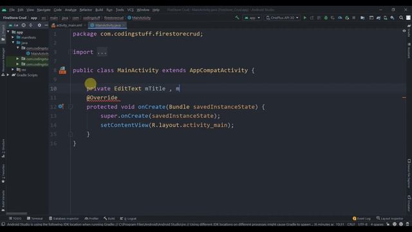Click the status bar tool-window toggle icon
Image resolution: width=412 pixels, height=232 pixels.
coord(3,224)
